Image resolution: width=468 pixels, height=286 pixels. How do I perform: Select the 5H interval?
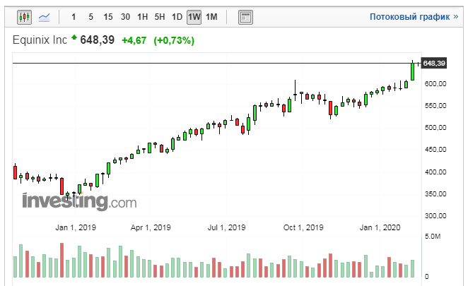pos(160,17)
